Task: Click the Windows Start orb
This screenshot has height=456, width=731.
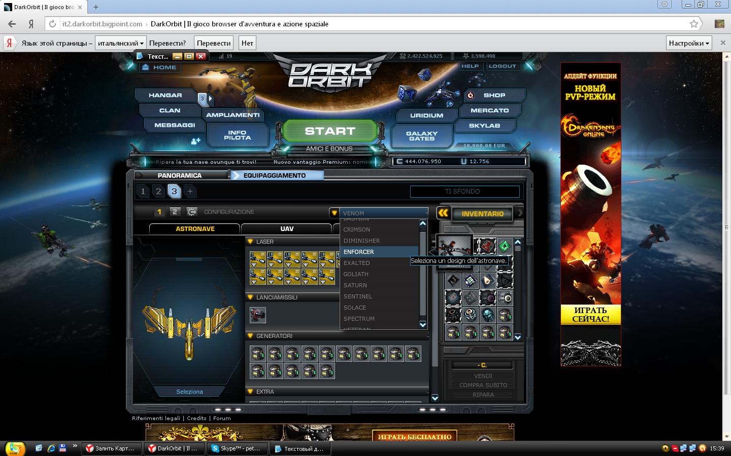Action: (x=15, y=448)
